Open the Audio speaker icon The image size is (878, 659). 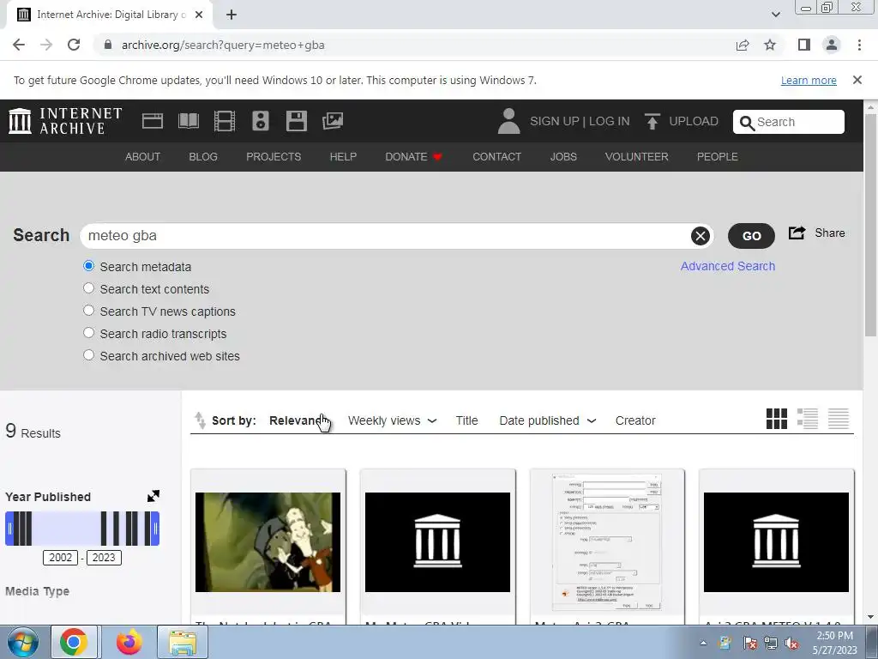261,121
